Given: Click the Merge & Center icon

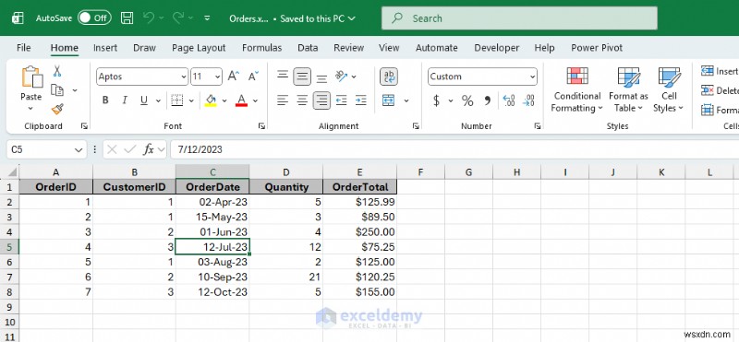Looking at the screenshot, I should (388, 100).
